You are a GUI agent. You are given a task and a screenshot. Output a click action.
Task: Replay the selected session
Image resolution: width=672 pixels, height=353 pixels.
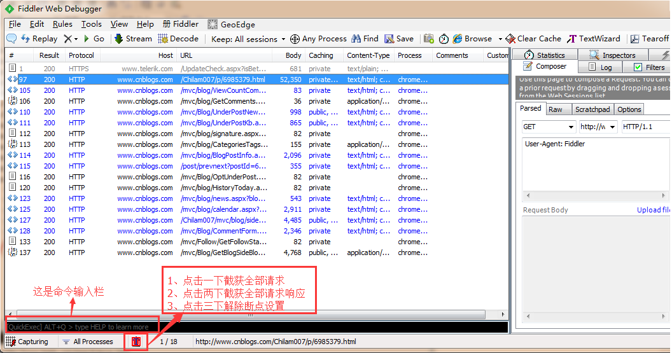coord(39,39)
